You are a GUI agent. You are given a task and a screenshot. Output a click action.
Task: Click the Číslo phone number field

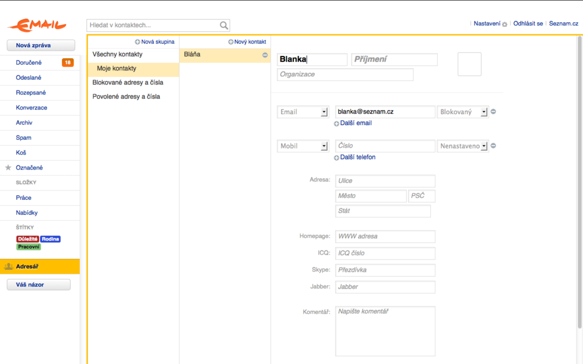[x=385, y=146]
